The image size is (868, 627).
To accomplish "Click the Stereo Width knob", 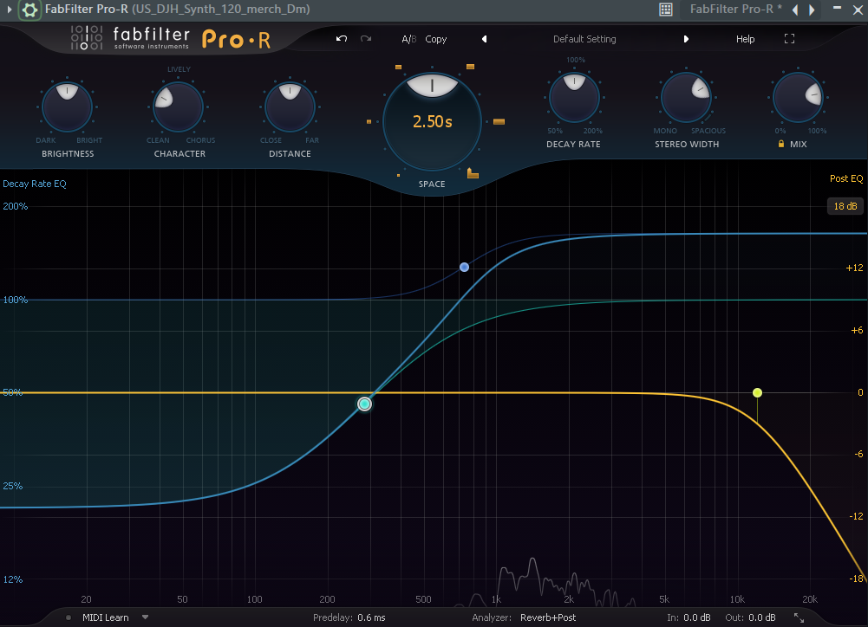I will click(687, 97).
